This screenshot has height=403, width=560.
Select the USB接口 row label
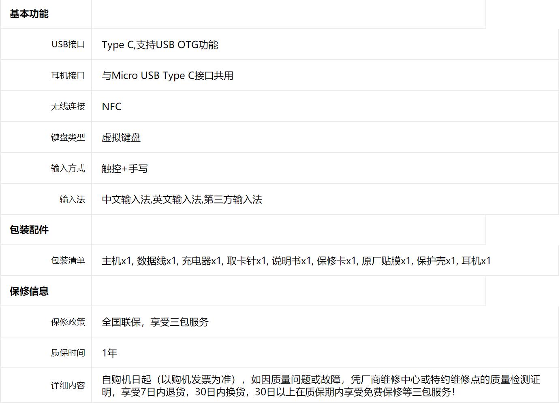68,45
